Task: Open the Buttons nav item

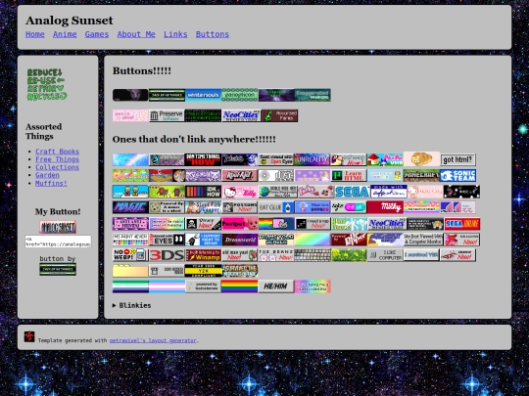Action: [213, 34]
